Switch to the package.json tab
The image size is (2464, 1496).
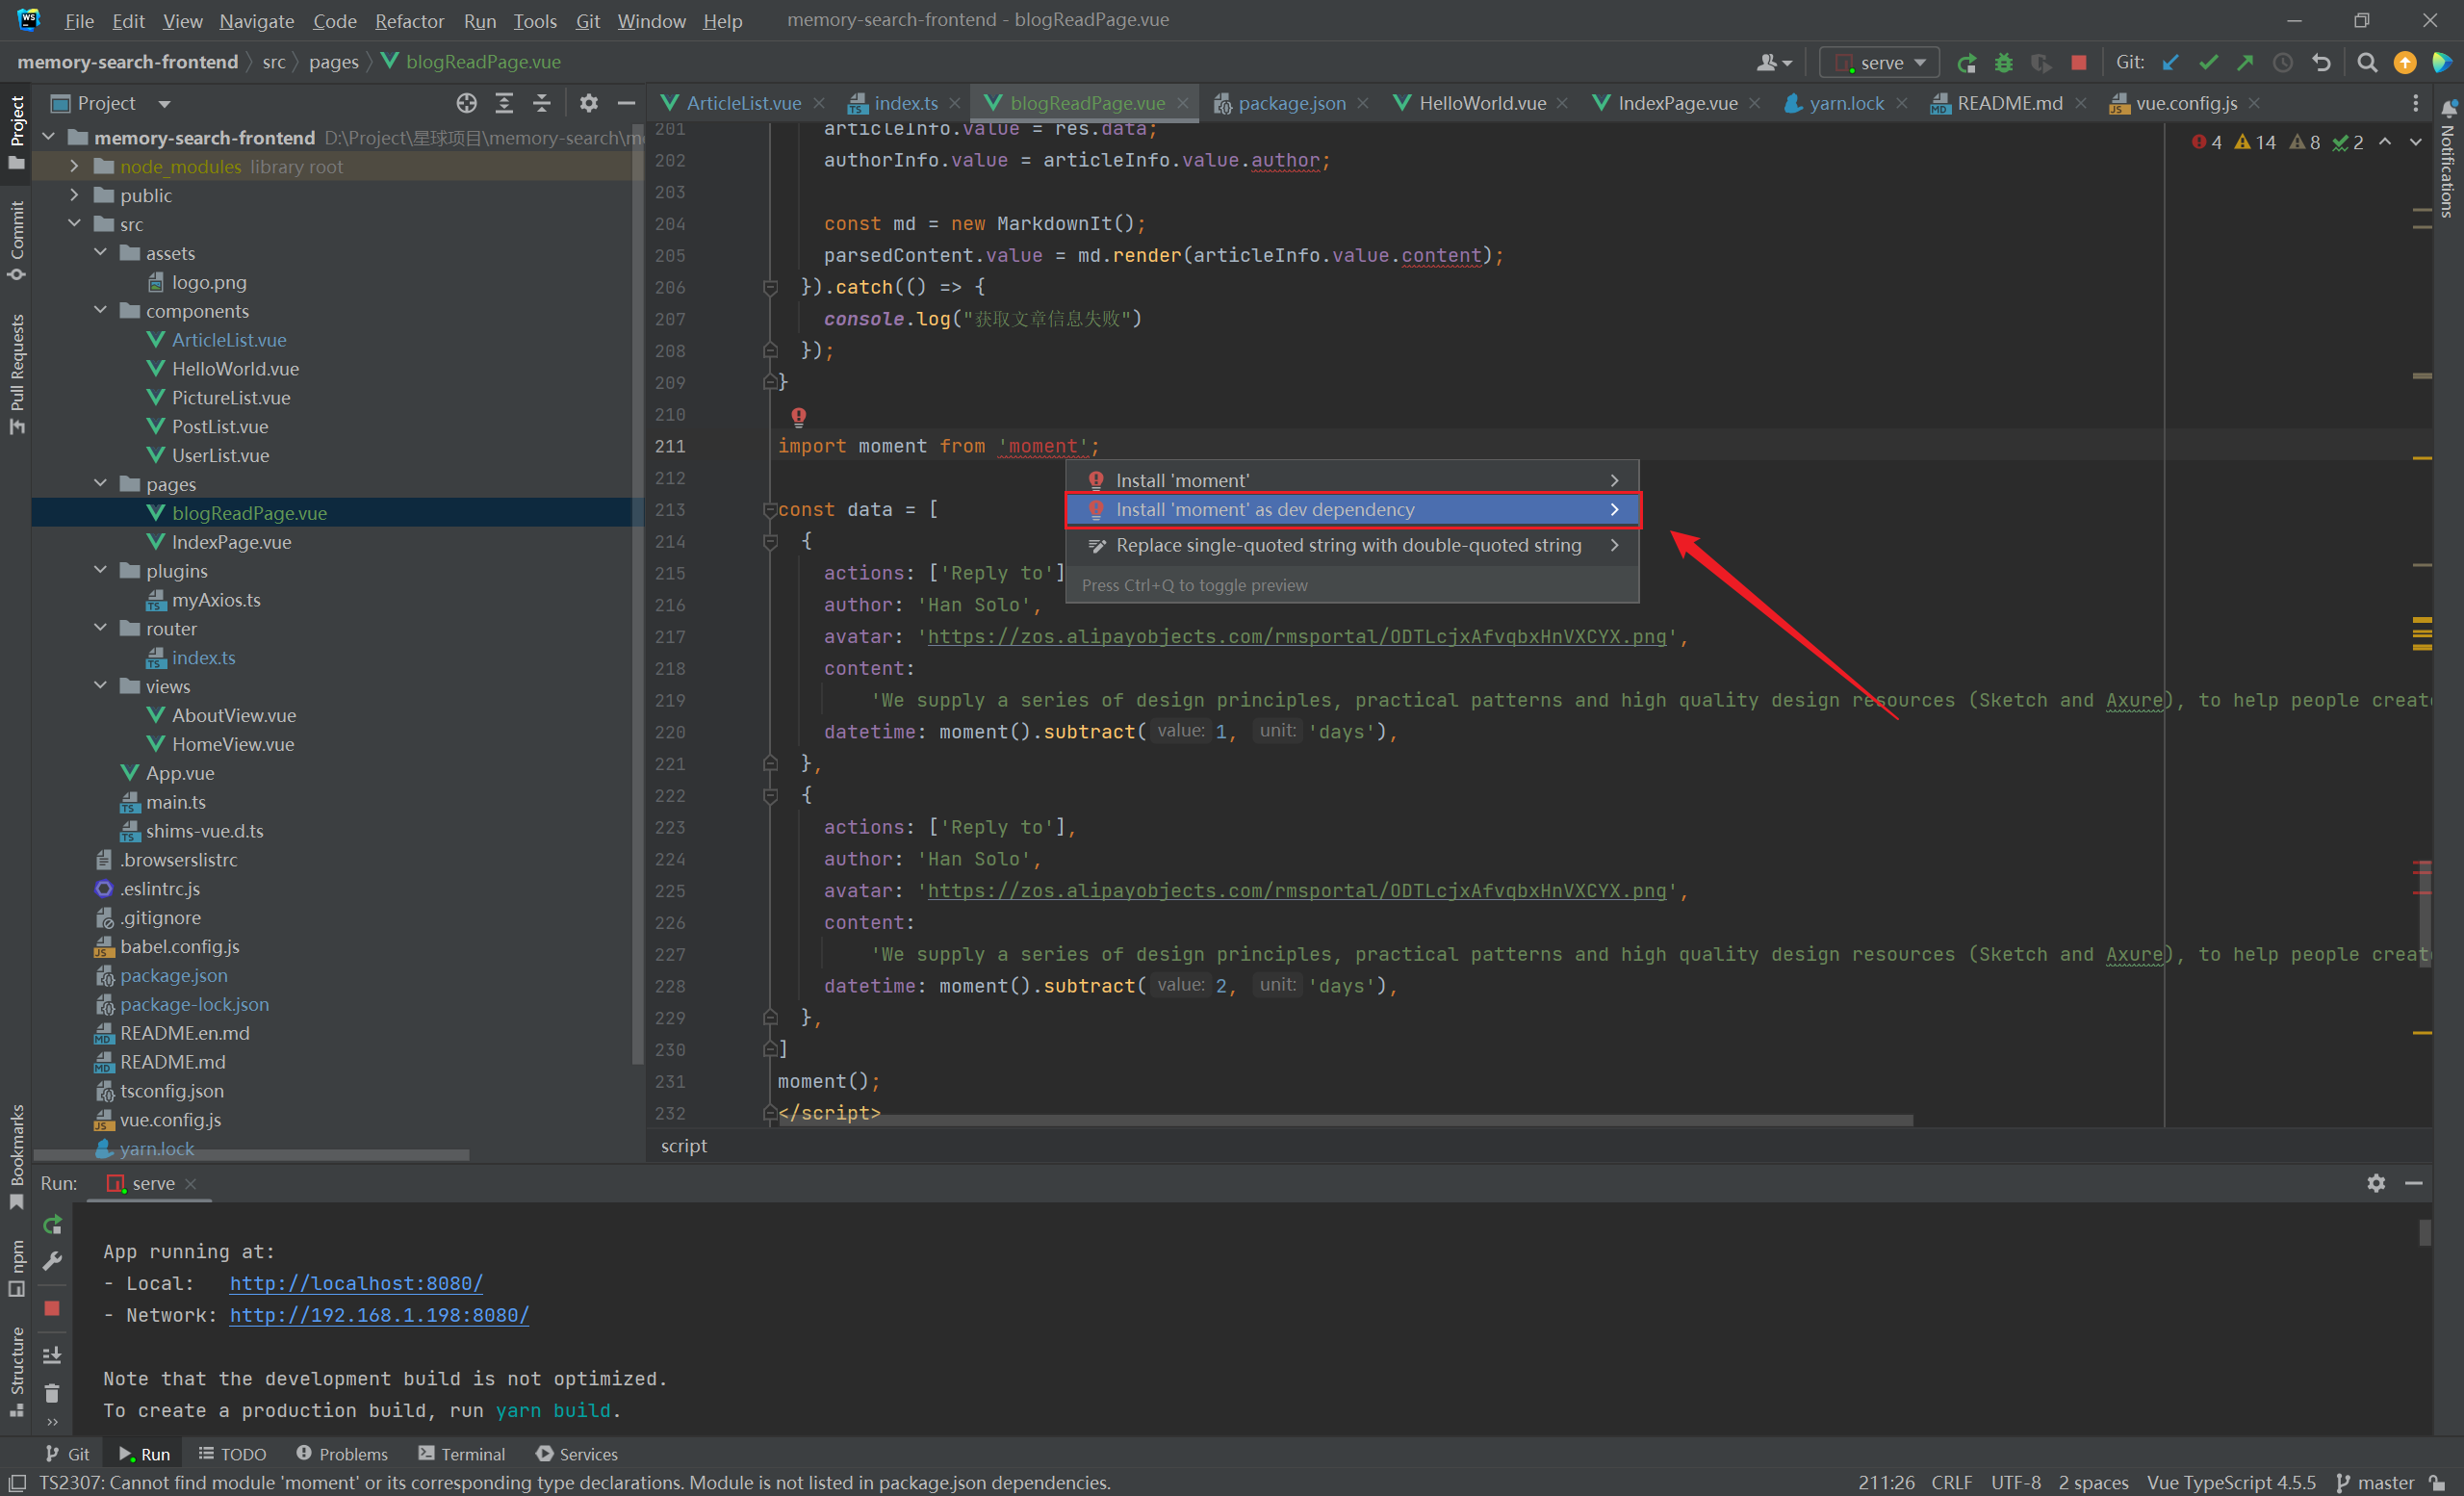click(1283, 102)
